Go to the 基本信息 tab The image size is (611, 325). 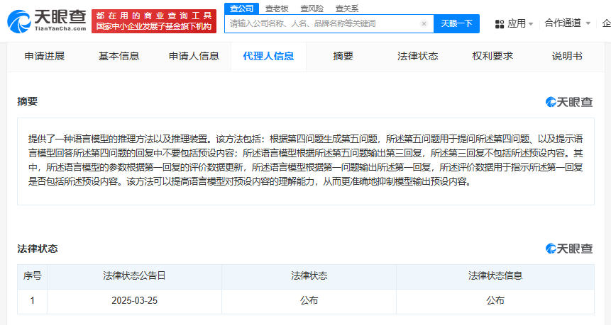click(x=119, y=57)
